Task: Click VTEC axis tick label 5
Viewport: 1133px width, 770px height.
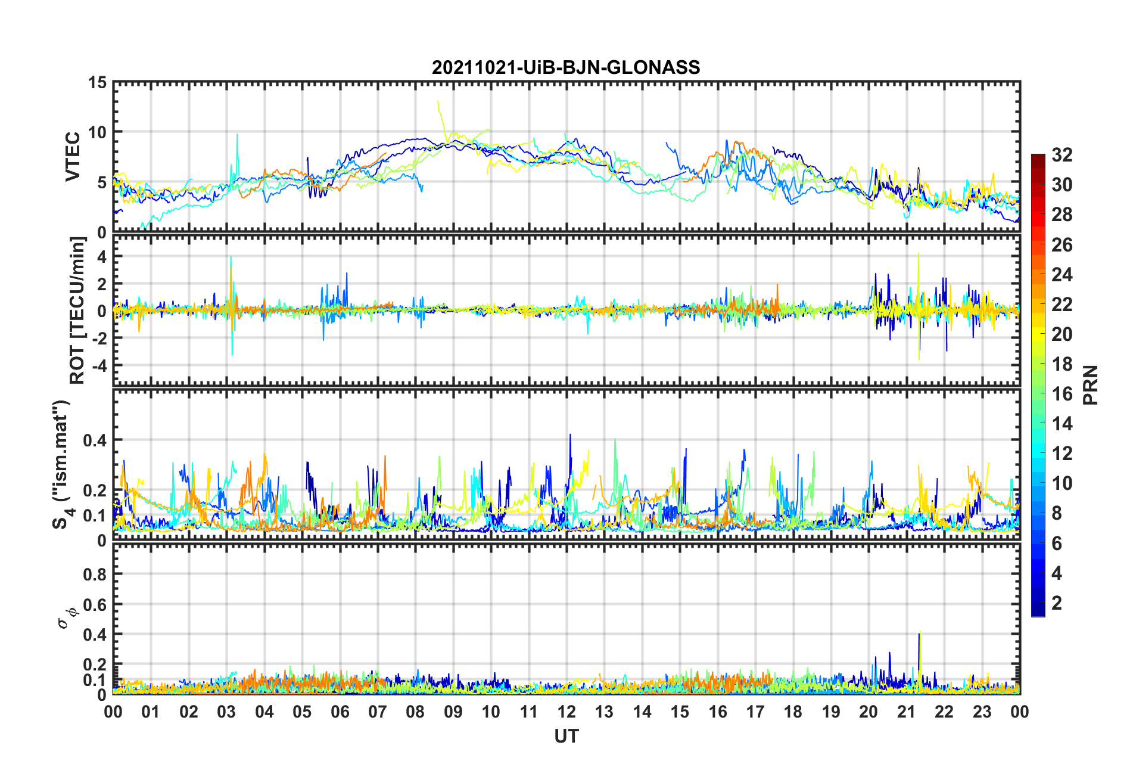Action: pyautogui.click(x=102, y=182)
